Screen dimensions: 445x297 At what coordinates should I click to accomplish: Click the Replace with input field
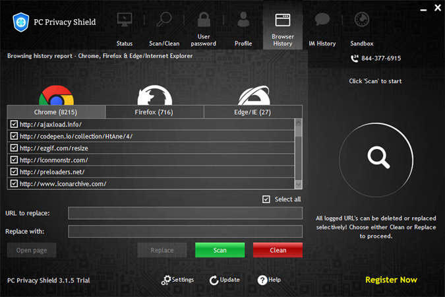coord(185,231)
